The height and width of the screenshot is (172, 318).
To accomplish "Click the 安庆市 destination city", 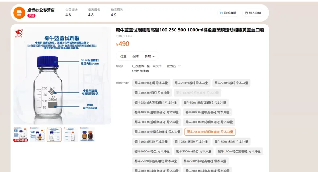I will coord(157,66).
